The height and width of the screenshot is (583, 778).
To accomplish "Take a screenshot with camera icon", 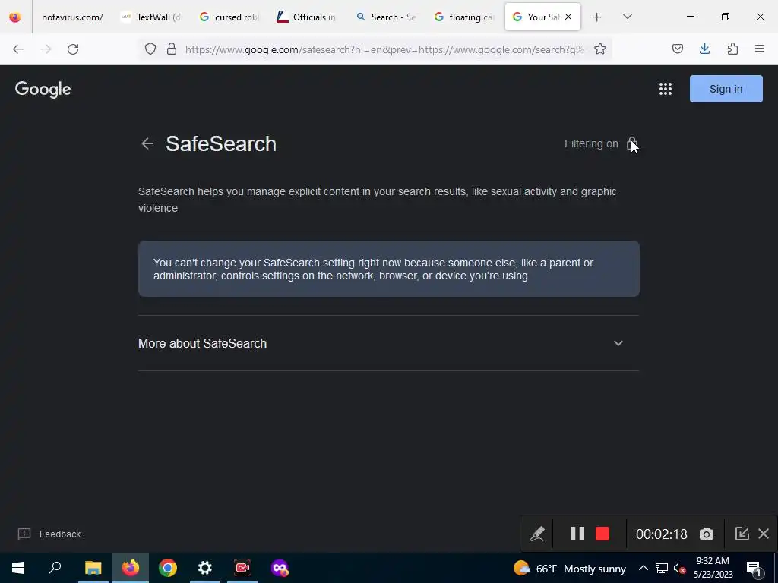I will point(707,534).
